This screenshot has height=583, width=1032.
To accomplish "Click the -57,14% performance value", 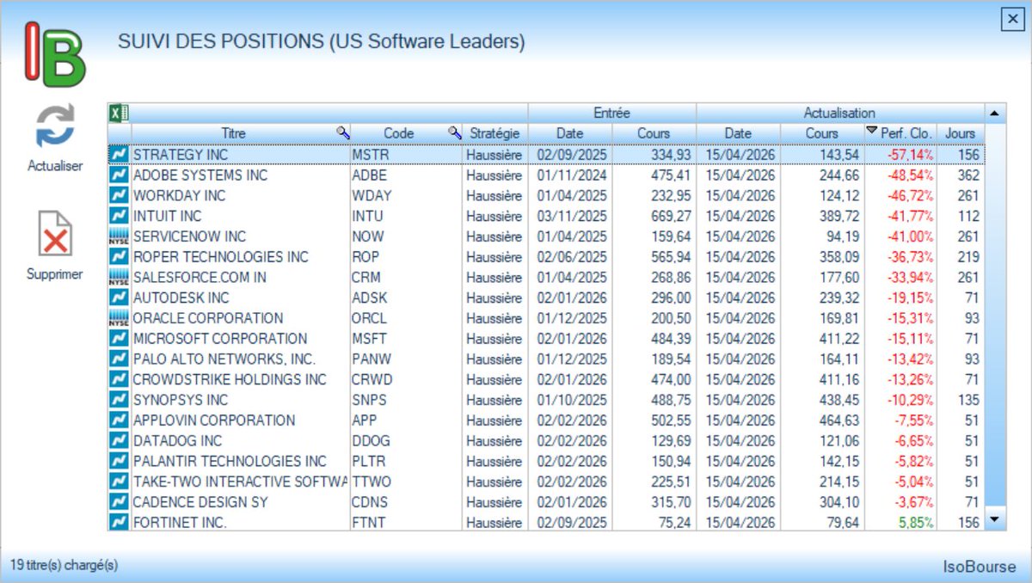I will coord(911,155).
